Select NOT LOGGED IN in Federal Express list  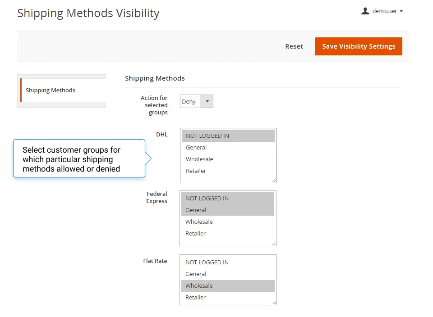(228, 199)
